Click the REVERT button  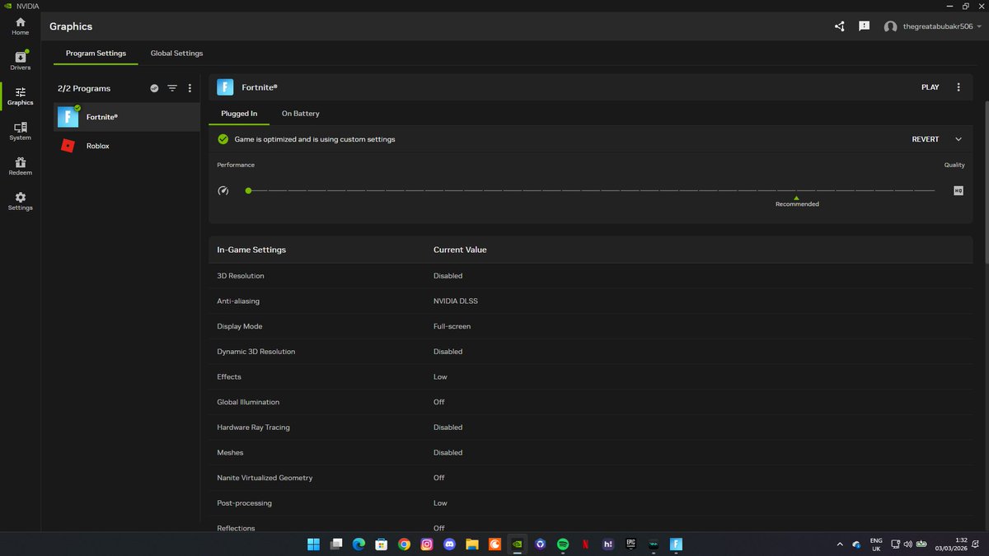(x=926, y=139)
